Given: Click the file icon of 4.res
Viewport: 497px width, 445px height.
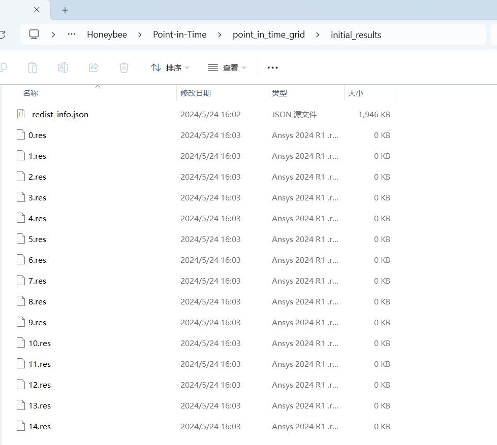Looking at the screenshot, I should (21, 218).
